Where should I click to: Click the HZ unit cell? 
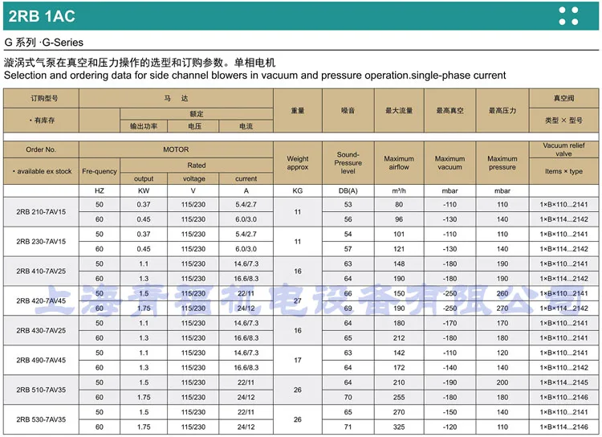tap(99, 190)
